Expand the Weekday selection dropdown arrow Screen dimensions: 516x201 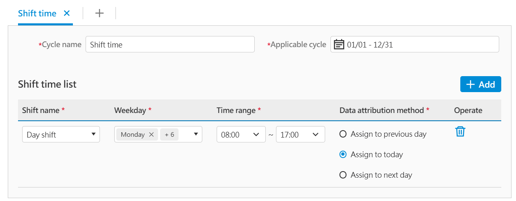pos(196,134)
